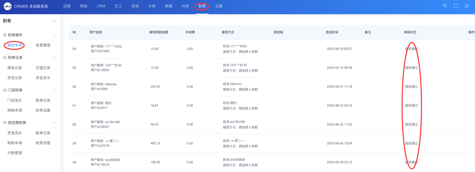Select the withdrawal row with ID 62
The width and height of the screenshot is (475, 172).
tap(74, 87)
